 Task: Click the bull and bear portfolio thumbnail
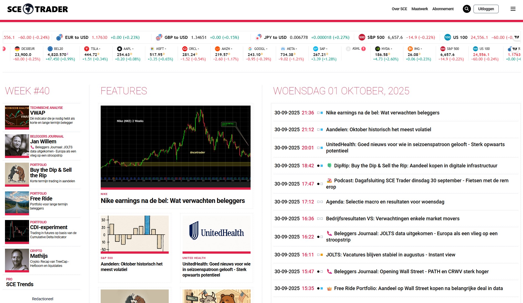(17, 174)
